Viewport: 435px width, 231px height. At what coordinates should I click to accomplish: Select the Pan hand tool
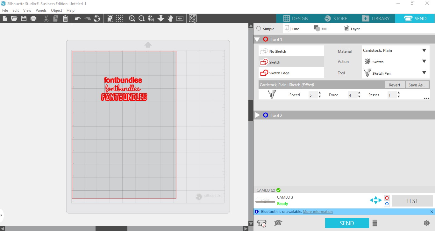pos(170,18)
